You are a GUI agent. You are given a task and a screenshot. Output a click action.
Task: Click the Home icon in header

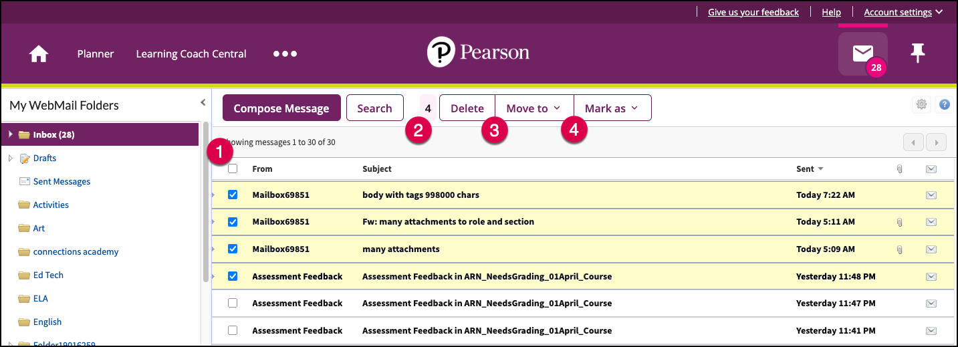pos(39,54)
